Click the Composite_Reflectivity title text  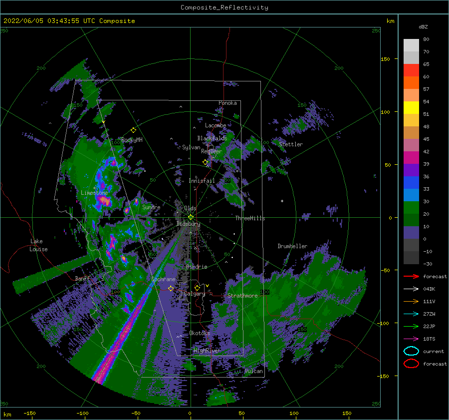pos(224,7)
